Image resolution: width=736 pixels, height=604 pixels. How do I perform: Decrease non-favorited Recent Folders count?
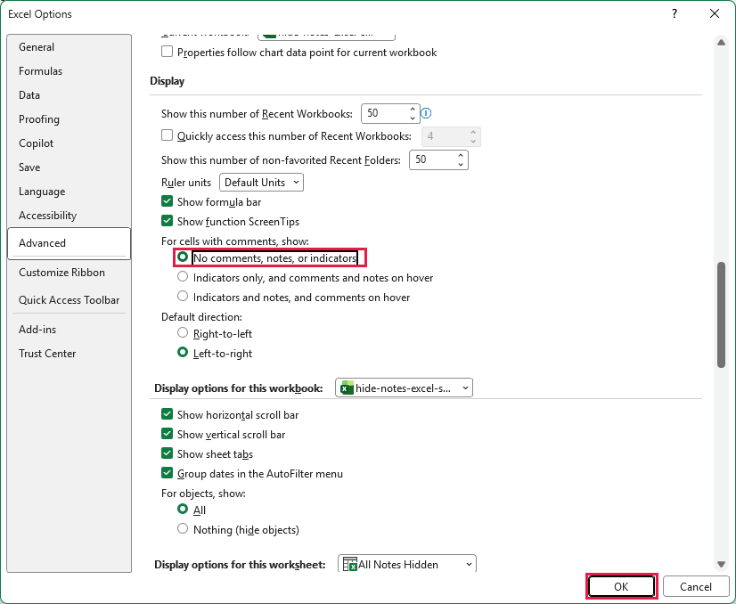coord(461,164)
